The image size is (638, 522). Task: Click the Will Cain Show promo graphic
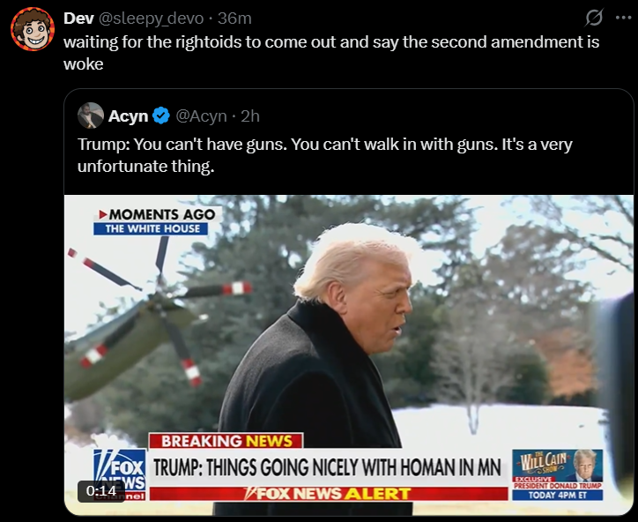tap(558, 474)
